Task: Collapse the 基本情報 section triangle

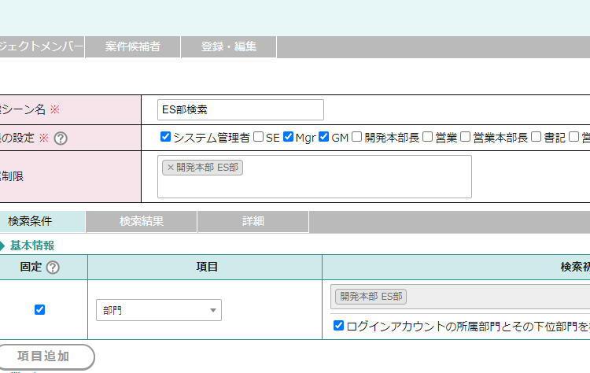Action: click(2, 246)
